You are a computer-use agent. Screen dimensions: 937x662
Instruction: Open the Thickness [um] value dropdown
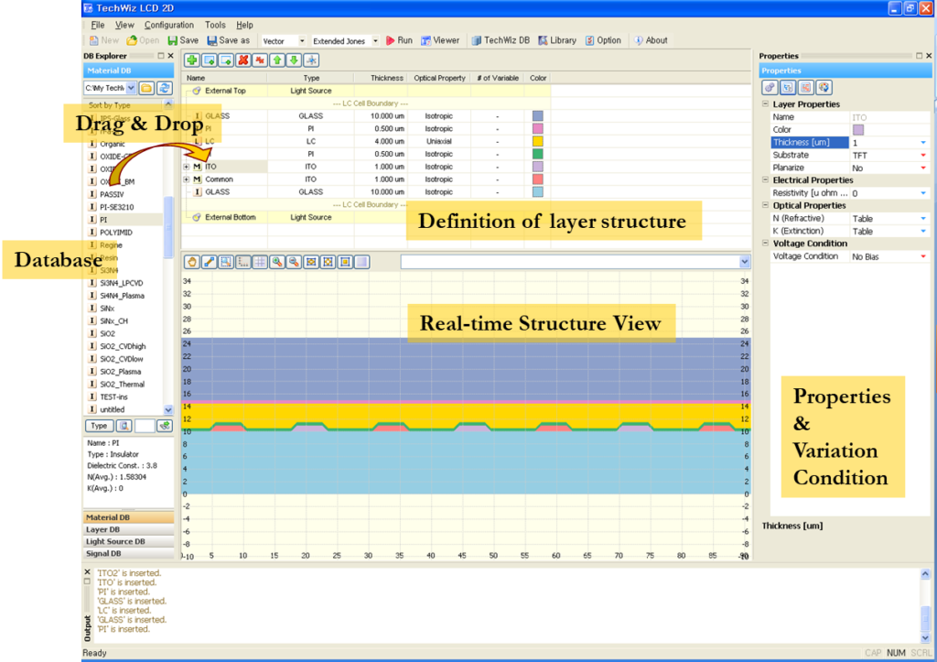coord(923,142)
